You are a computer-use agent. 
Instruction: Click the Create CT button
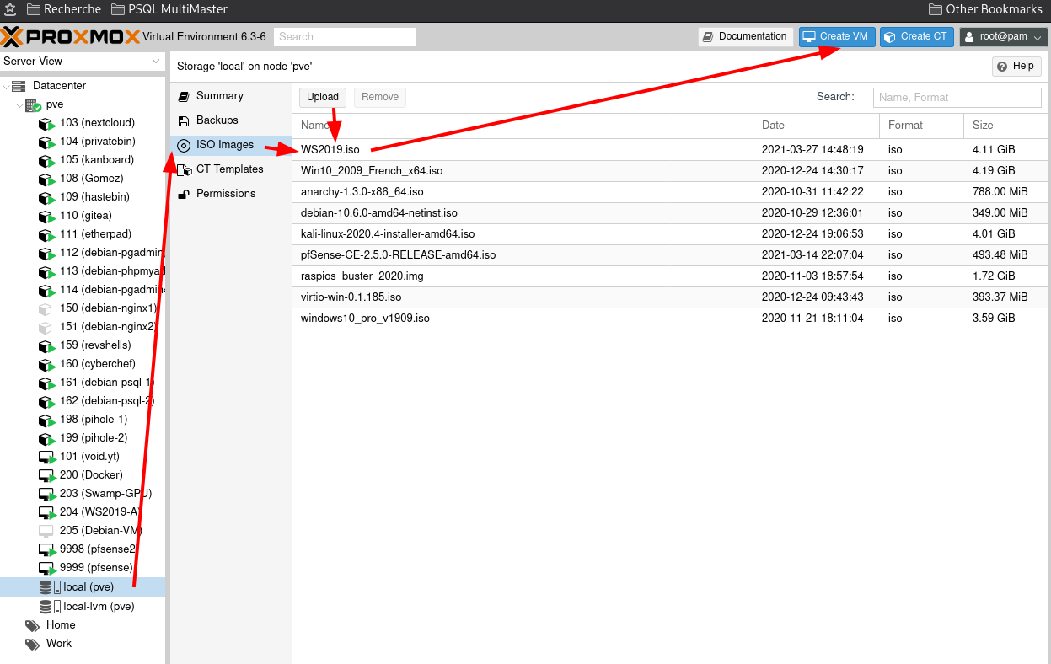[917, 37]
